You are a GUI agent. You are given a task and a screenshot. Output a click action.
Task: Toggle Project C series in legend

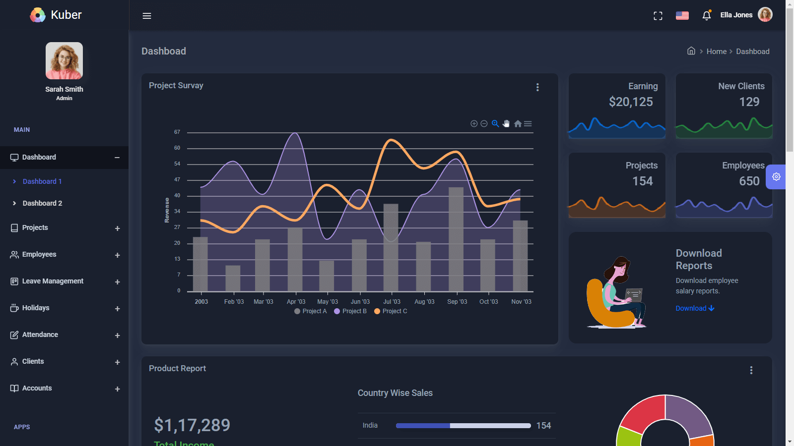(x=391, y=311)
